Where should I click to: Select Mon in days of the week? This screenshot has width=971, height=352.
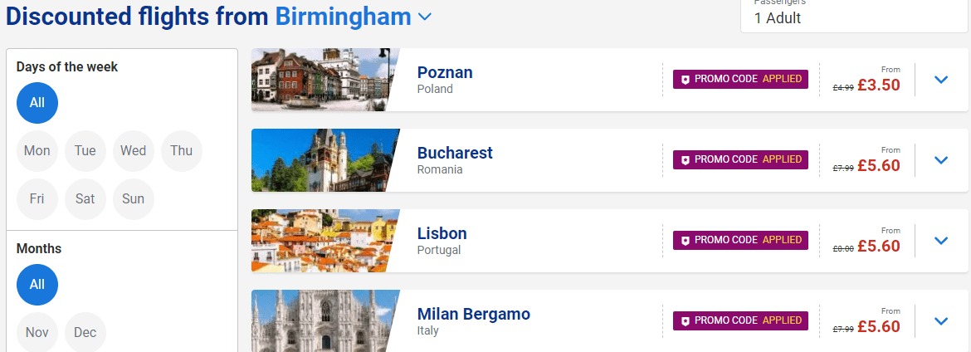tap(37, 150)
